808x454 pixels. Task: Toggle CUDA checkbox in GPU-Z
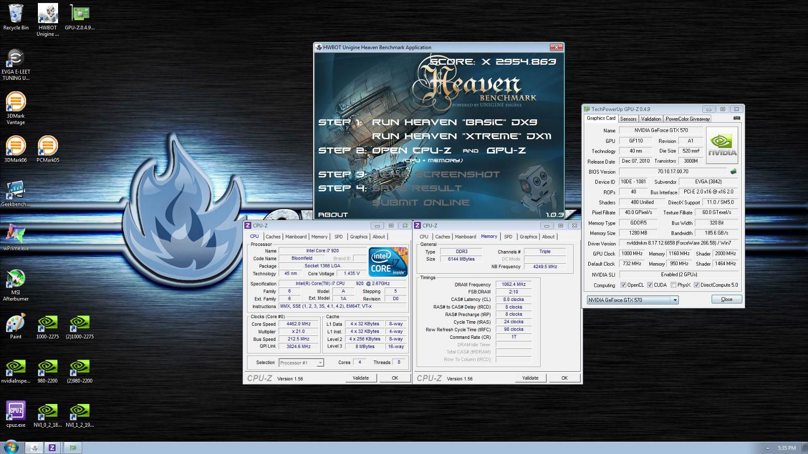point(650,285)
